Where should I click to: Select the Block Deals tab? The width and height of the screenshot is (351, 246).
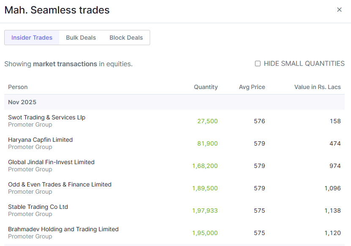pos(126,38)
